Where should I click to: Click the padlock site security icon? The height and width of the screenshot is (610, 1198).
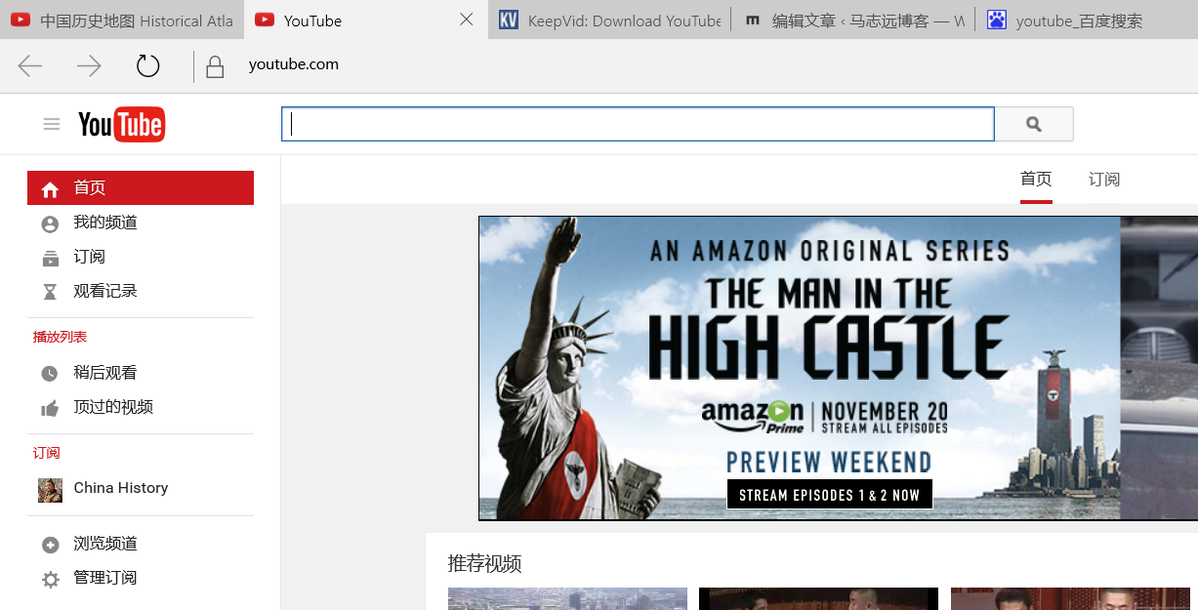click(x=215, y=66)
